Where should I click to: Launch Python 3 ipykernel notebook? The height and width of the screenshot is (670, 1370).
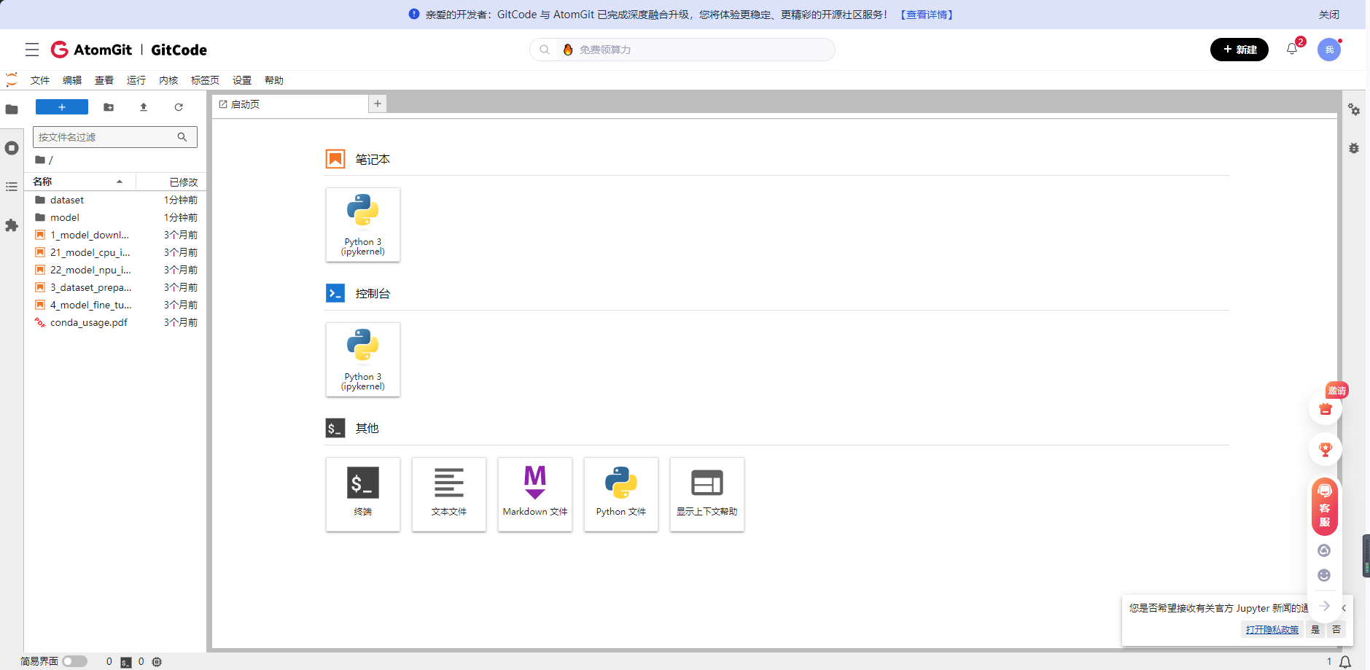pyautogui.click(x=363, y=225)
